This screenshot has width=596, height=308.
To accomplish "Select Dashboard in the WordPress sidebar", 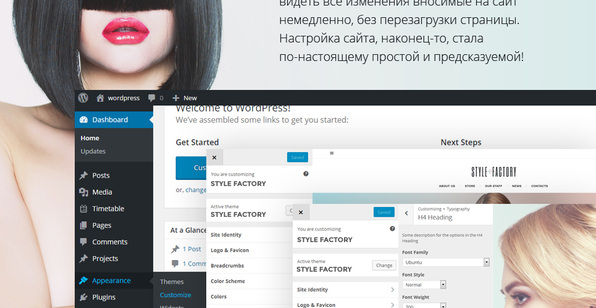I will point(114,120).
